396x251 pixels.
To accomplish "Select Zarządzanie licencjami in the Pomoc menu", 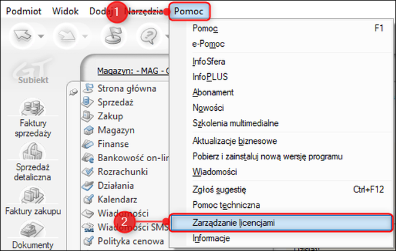I will pos(226,222).
